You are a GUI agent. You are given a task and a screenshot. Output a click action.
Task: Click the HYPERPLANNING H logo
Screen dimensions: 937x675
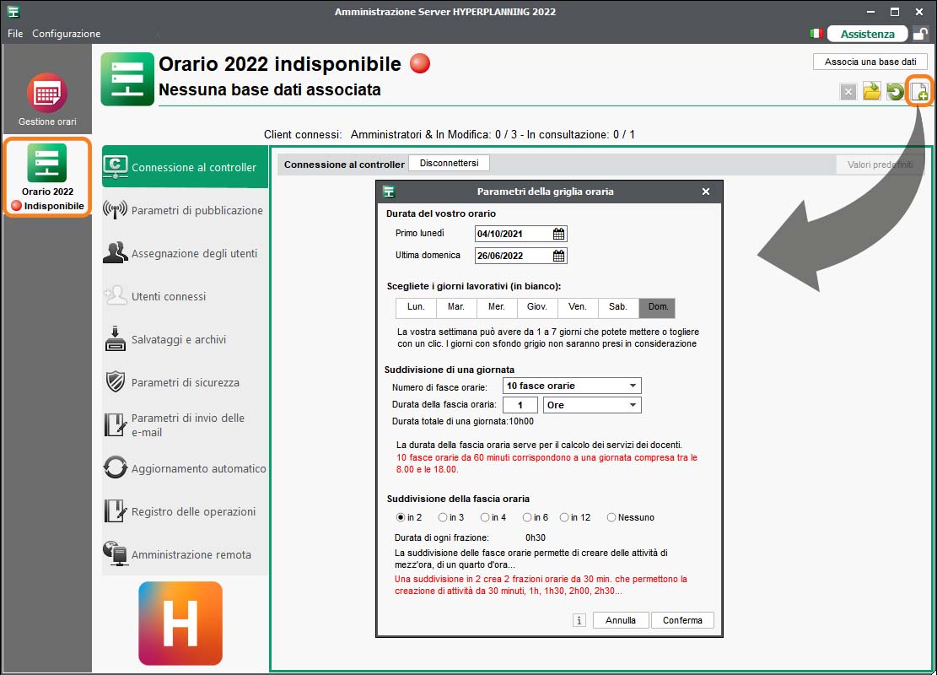coord(180,623)
